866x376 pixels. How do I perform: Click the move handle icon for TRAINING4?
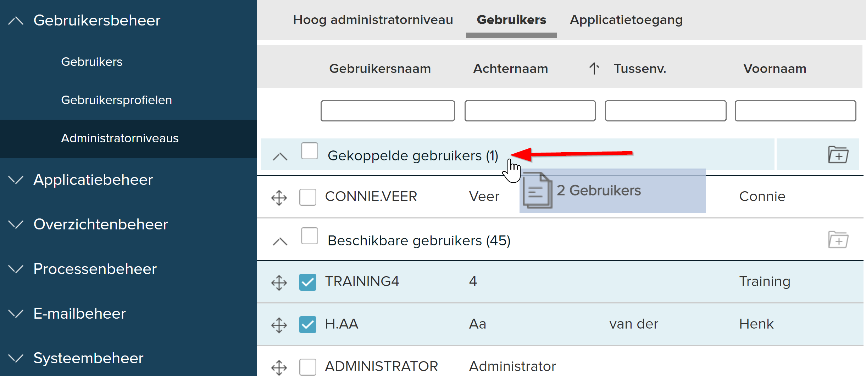click(x=279, y=283)
